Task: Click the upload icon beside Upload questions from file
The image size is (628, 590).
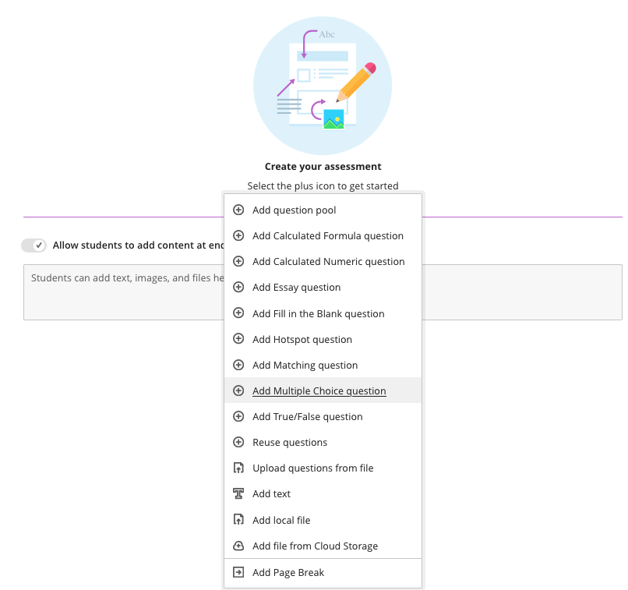Action: [238, 468]
